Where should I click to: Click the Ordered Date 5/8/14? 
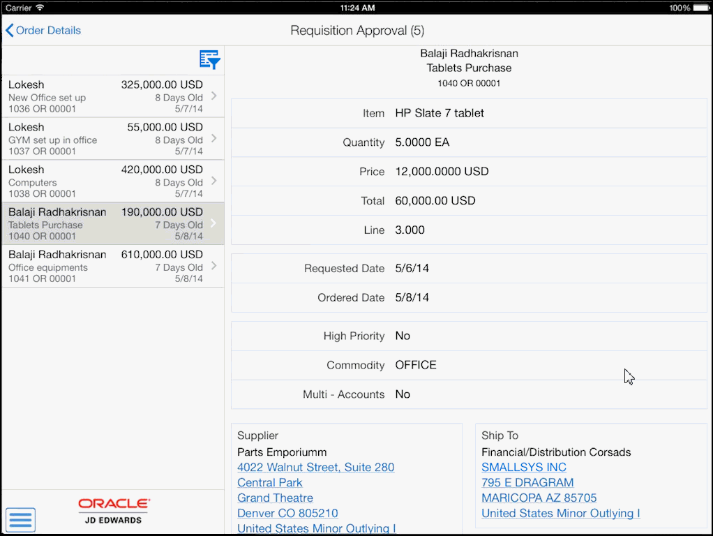click(412, 297)
